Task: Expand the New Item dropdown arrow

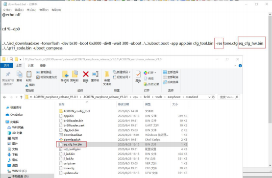Action: (x=130, y=72)
